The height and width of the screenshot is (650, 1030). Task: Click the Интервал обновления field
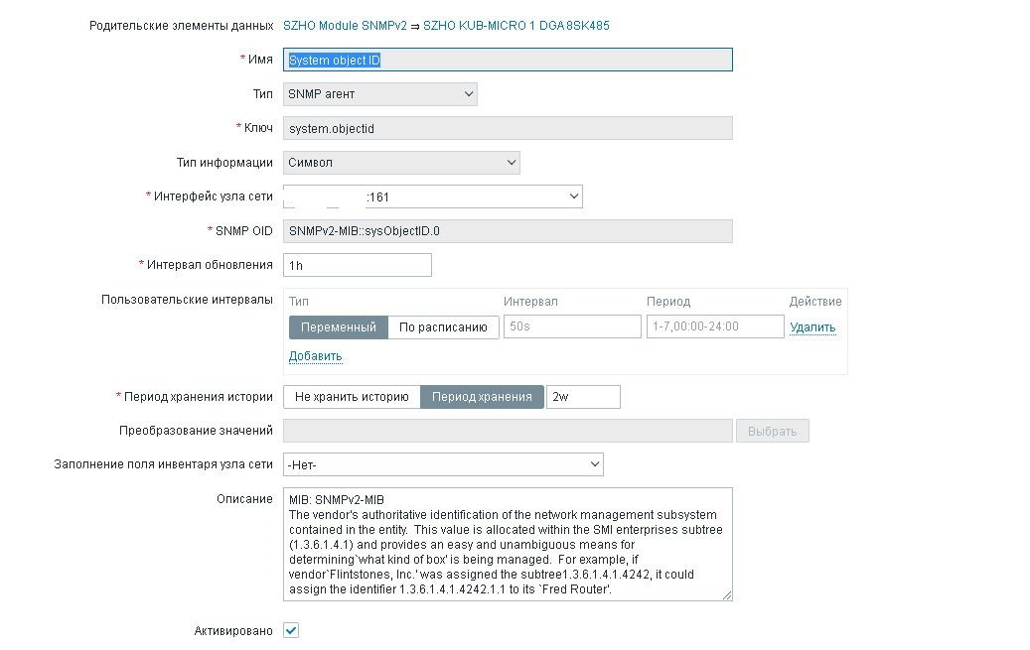358,265
